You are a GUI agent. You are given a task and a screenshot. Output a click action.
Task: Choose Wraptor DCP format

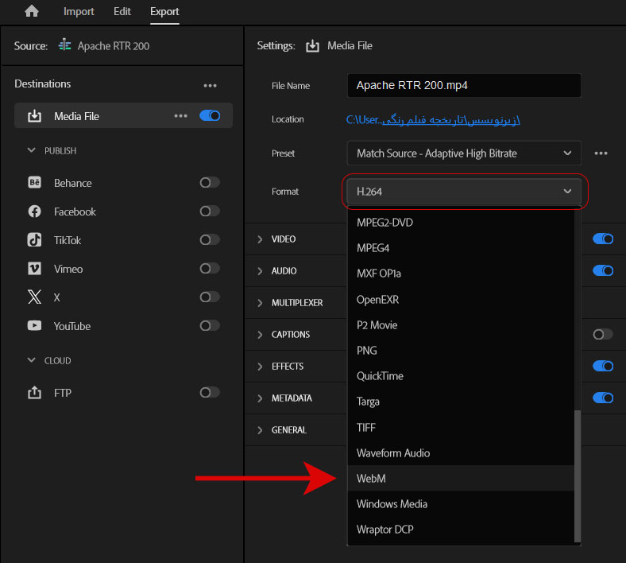click(x=461, y=530)
